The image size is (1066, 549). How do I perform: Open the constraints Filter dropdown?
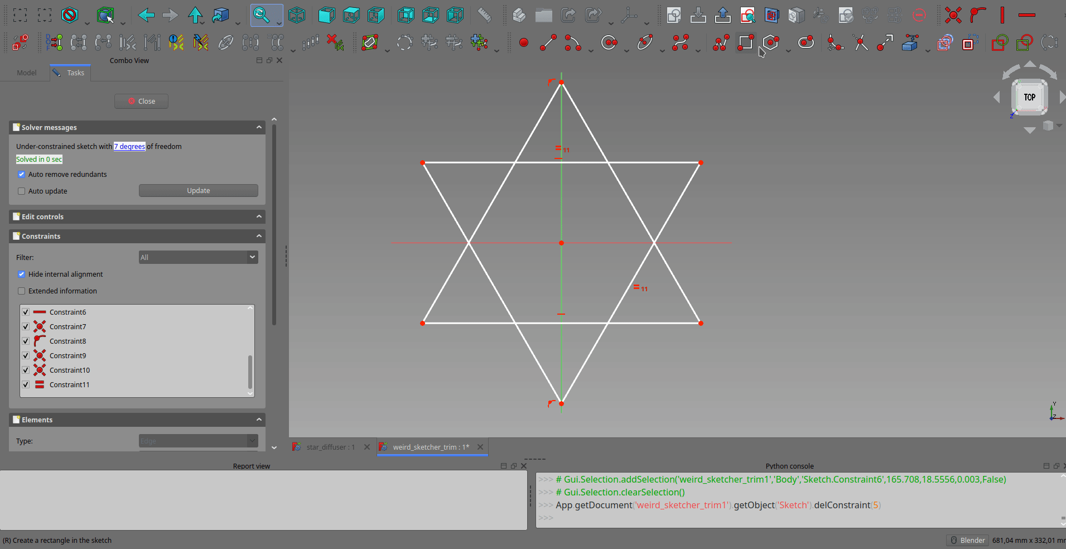click(x=198, y=257)
